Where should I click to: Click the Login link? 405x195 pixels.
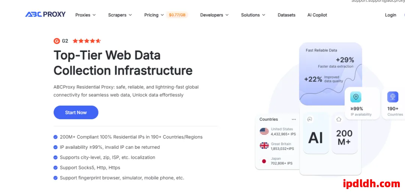point(390,15)
